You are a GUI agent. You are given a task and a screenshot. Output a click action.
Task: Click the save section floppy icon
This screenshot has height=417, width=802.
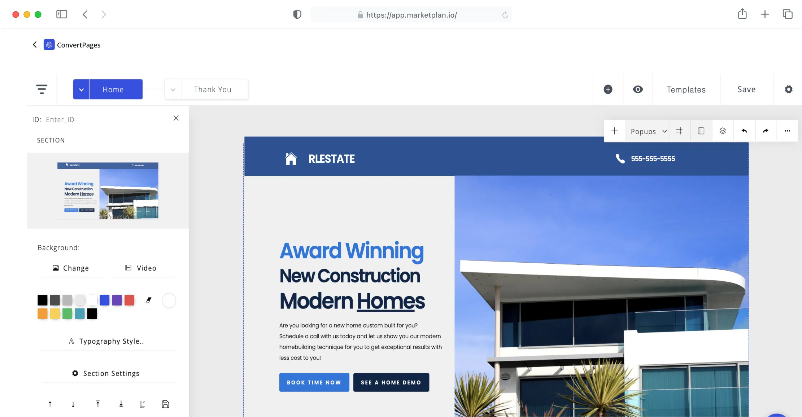[165, 404]
